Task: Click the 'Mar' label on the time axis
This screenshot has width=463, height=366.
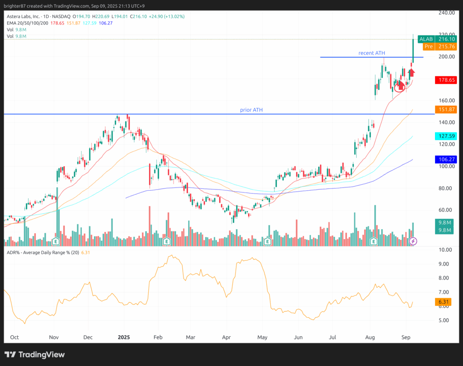Action: click(190, 338)
